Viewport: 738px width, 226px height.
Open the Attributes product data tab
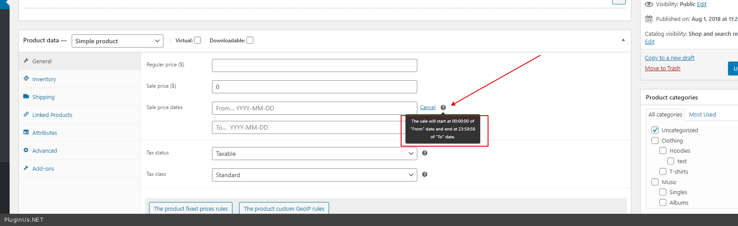(x=80, y=133)
